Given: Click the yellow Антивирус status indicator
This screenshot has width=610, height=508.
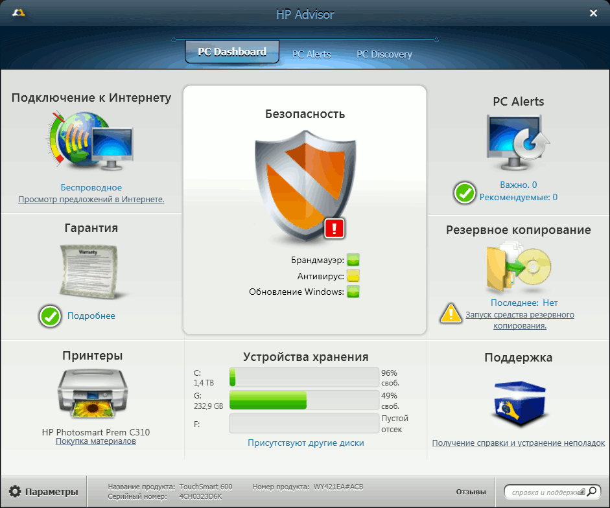Looking at the screenshot, I should click(353, 276).
